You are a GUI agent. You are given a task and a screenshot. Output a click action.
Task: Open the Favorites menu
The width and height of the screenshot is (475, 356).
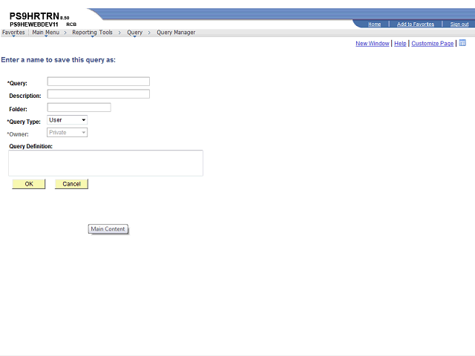tap(13, 33)
